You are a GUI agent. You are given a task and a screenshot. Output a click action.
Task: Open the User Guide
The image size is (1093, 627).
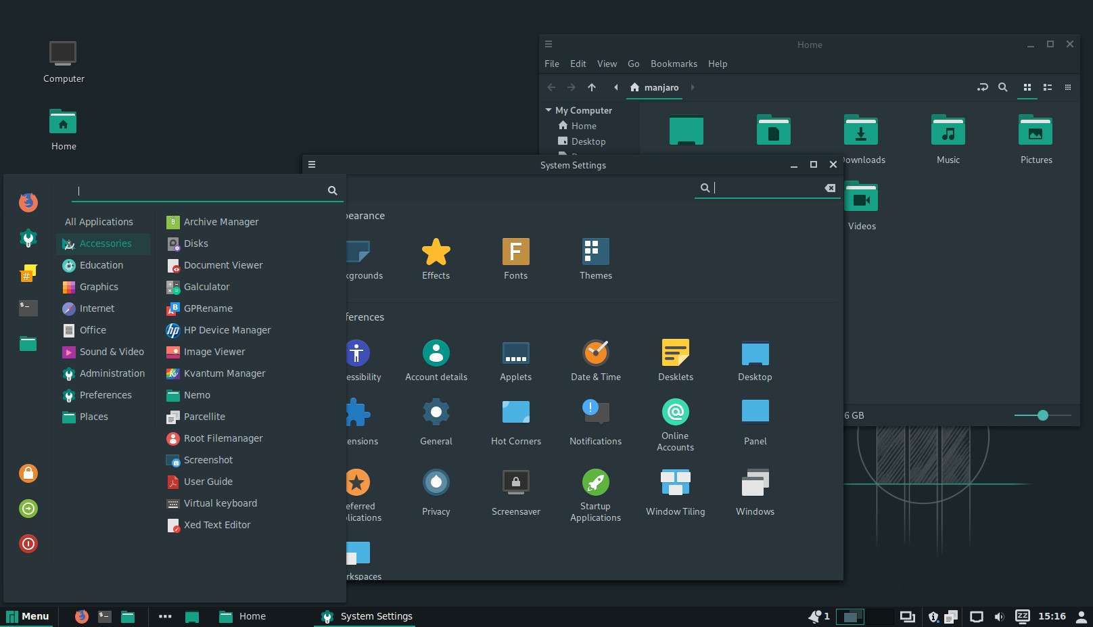208,482
